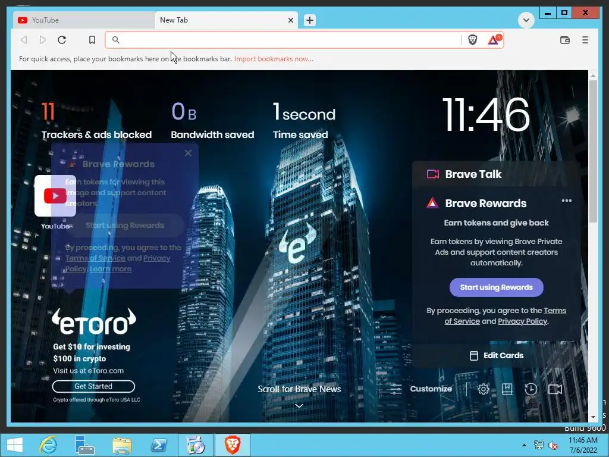Close the Brave Rewards popup tooltip
The width and height of the screenshot is (609, 457).
point(188,153)
